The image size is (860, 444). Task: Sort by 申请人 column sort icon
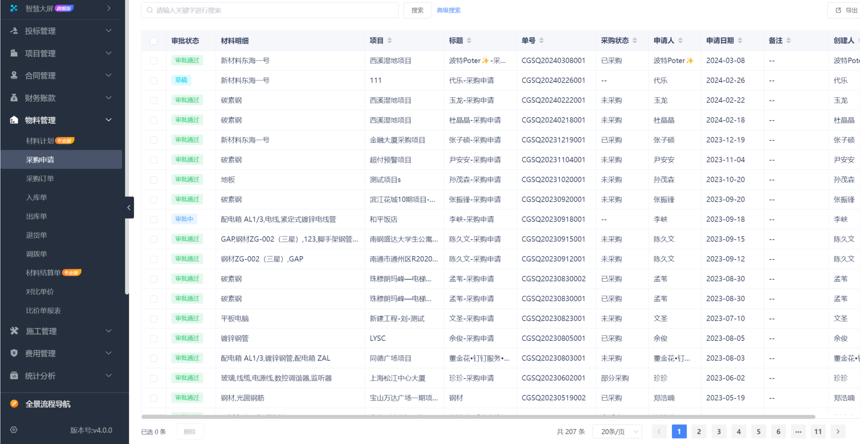pyautogui.click(x=680, y=41)
